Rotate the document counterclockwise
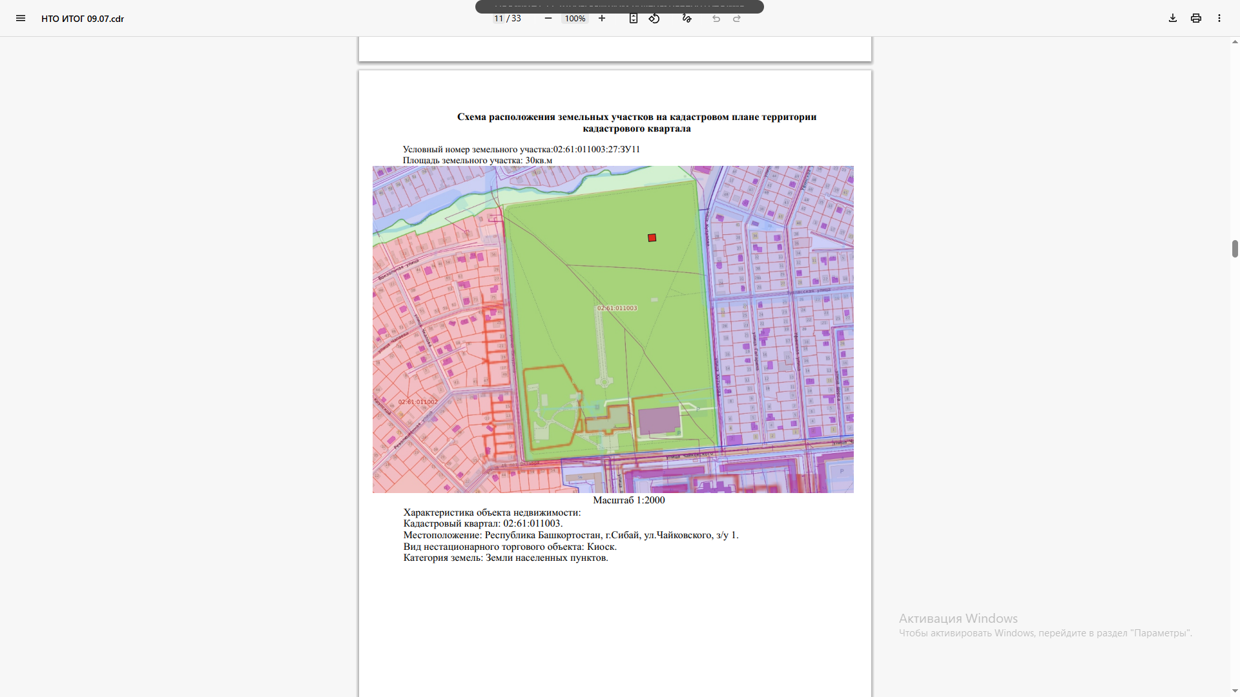The height and width of the screenshot is (697, 1240). click(x=654, y=18)
